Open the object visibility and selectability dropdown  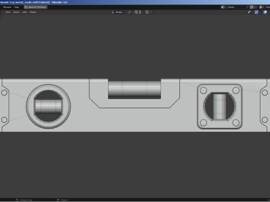tap(250, 12)
